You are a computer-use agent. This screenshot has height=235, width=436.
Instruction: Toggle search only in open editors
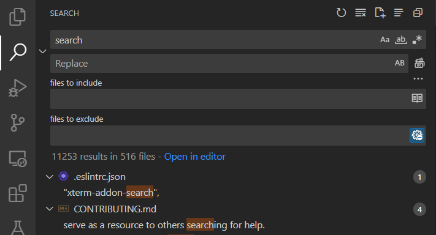[x=417, y=98]
